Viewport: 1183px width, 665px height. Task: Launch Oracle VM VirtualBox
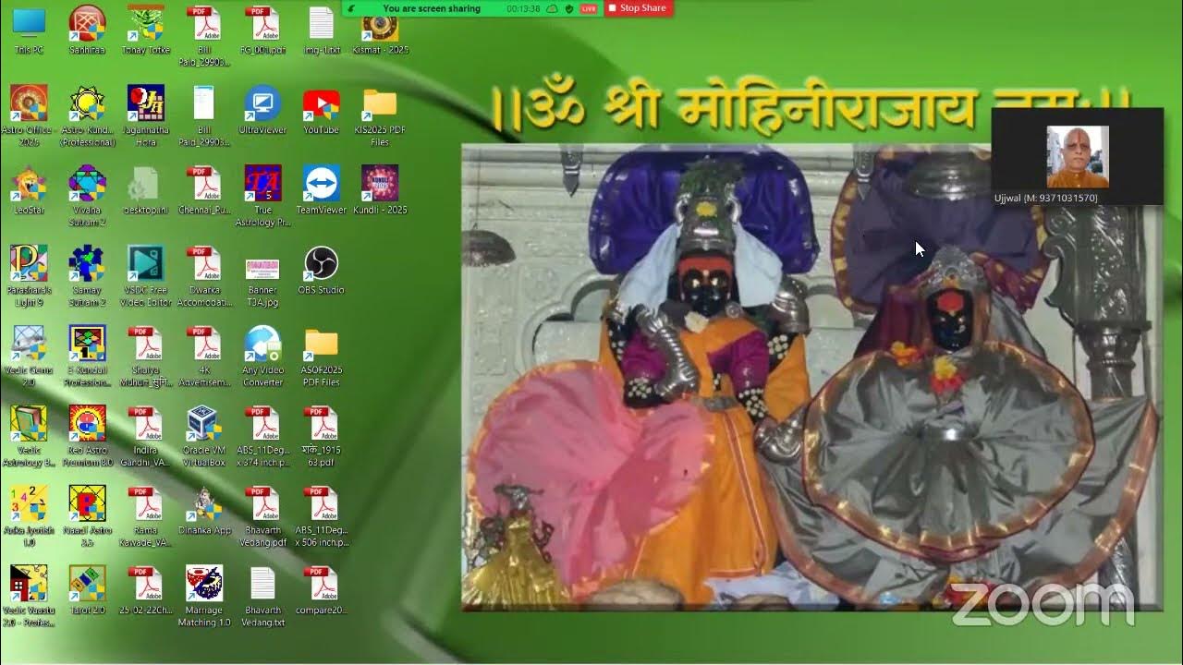[204, 437]
